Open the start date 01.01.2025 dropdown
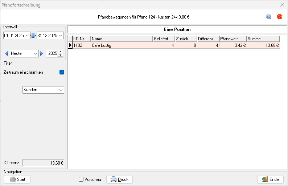 tap(28, 36)
